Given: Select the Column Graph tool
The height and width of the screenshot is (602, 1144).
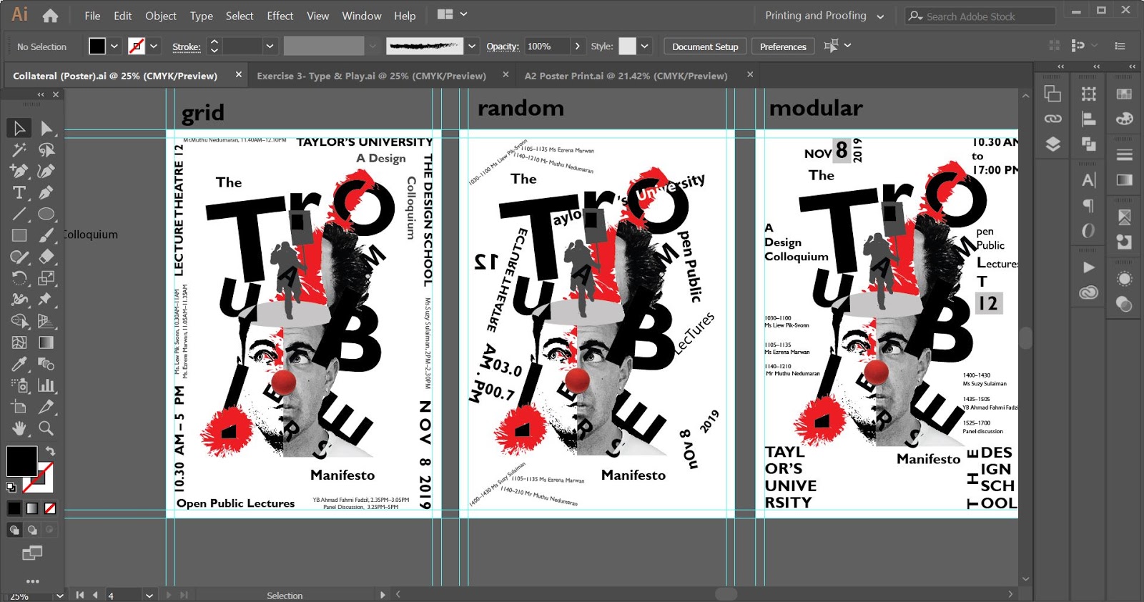Looking at the screenshot, I should coord(46,385).
